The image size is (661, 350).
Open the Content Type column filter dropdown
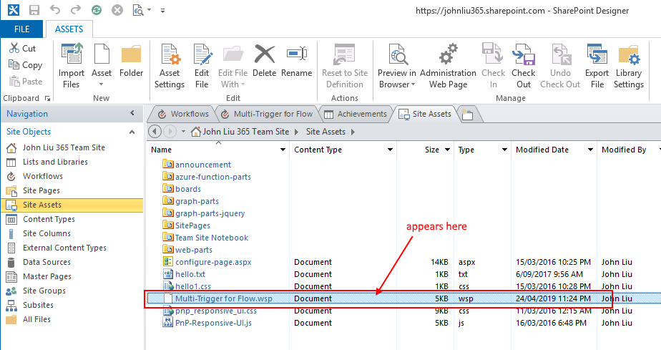(390, 150)
